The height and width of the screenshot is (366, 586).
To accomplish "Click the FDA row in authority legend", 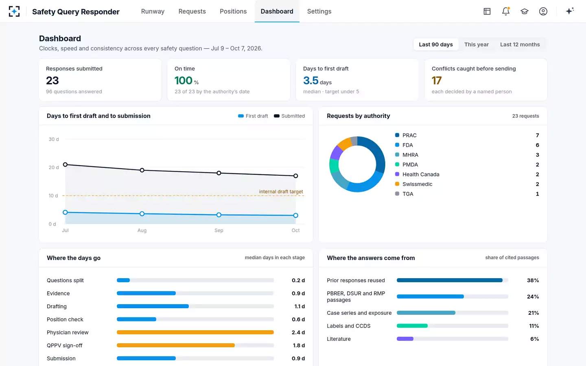I will [x=467, y=145].
